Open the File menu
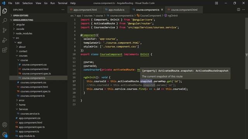Image resolution: width=248 pixels, height=139 pixels. pos(10,3)
